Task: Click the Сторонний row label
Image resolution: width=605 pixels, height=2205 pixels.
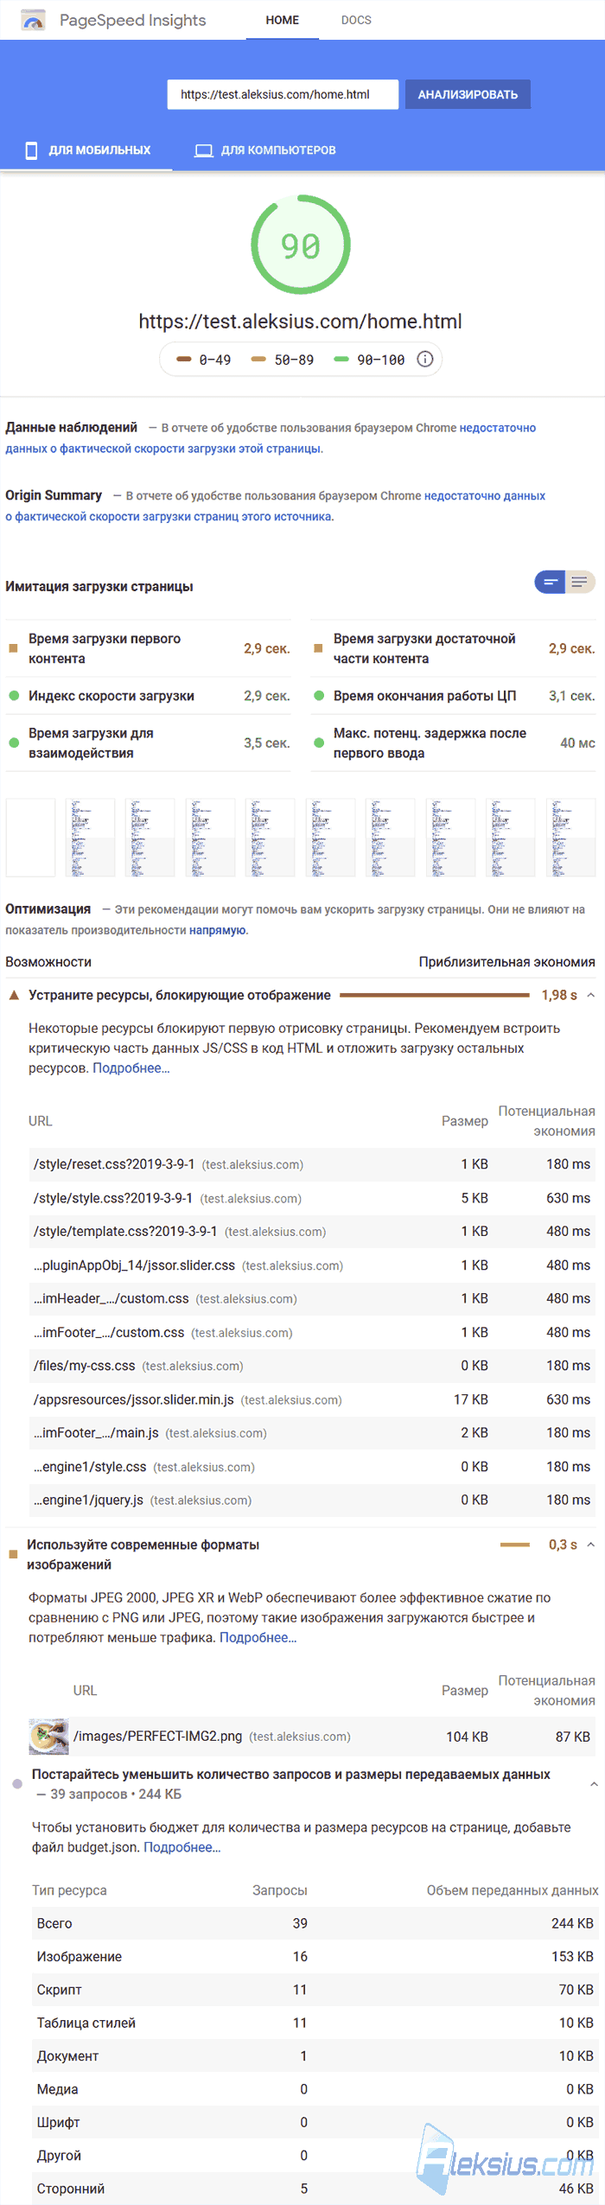Action: pyautogui.click(x=71, y=2188)
